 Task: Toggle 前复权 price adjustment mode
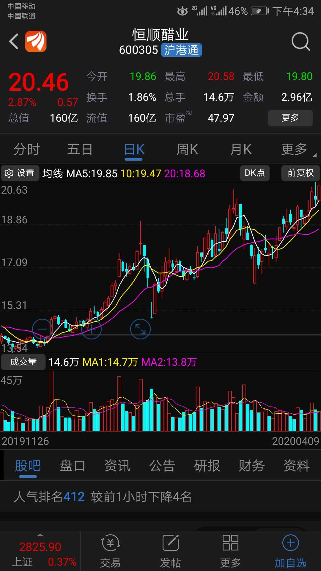coord(300,173)
